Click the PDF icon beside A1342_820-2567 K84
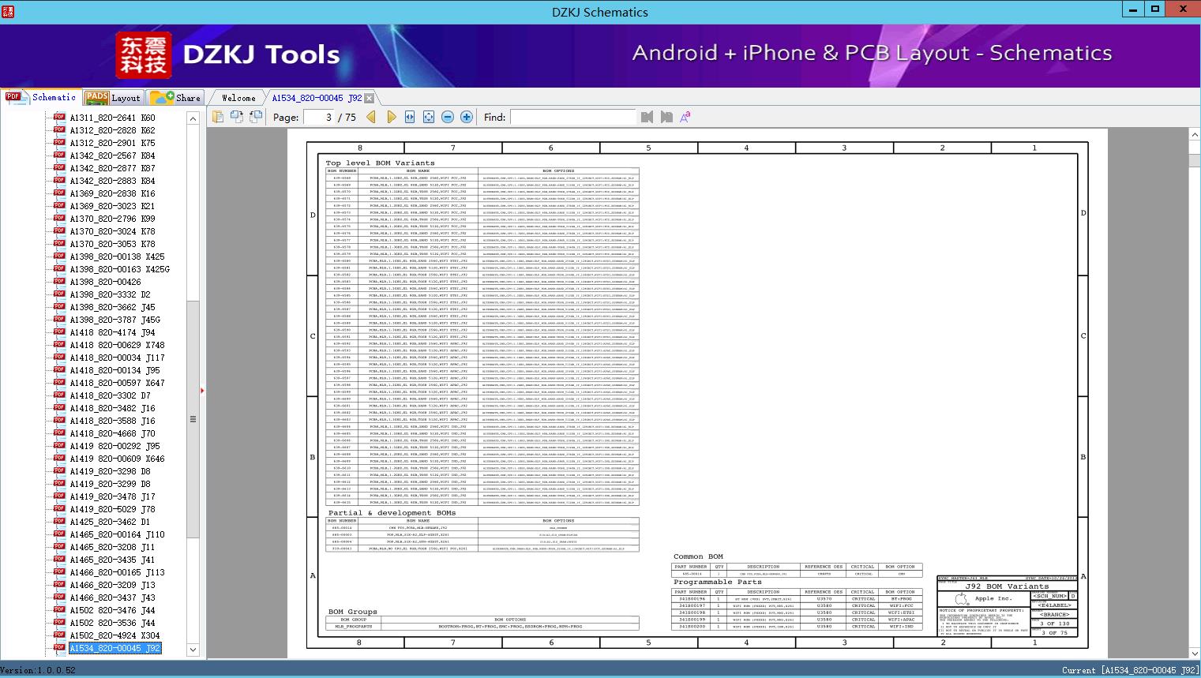 click(x=59, y=155)
